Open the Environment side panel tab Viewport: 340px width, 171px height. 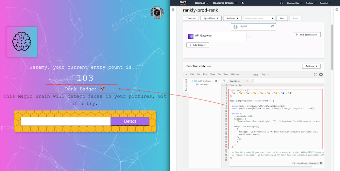(x=186, y=85)
